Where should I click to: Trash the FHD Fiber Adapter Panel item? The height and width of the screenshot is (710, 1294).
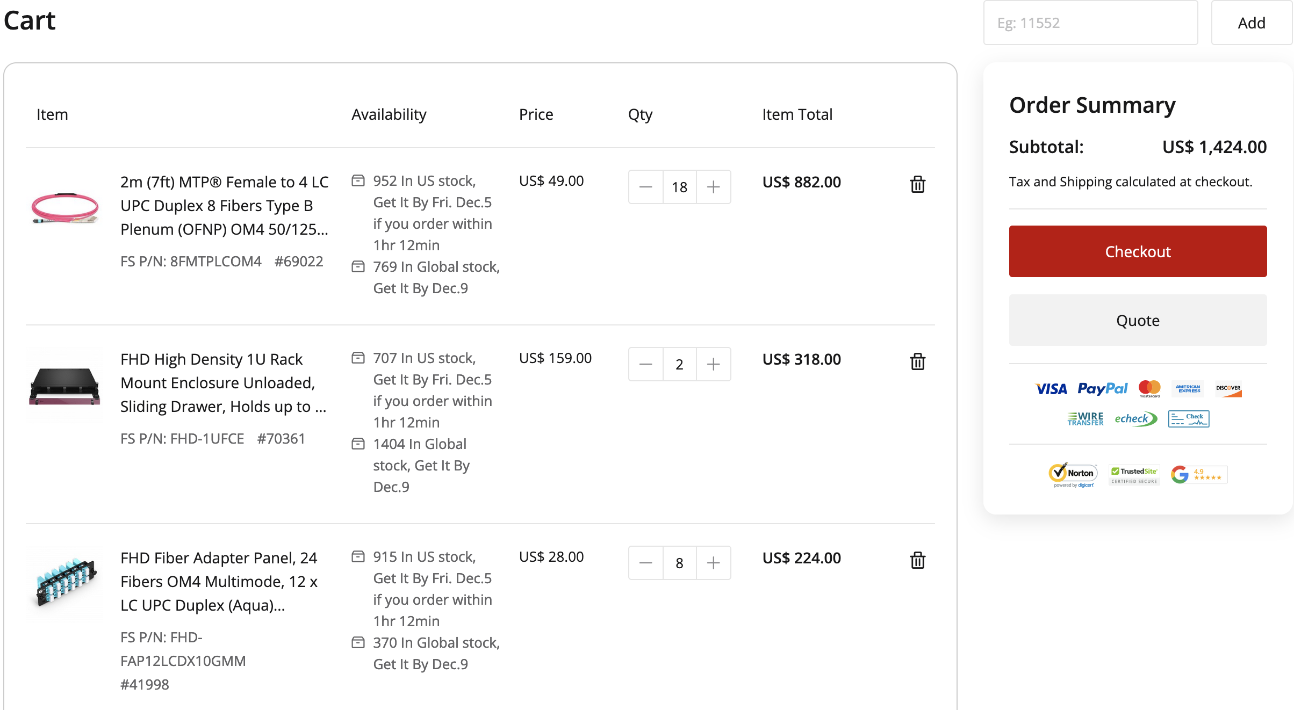[917, 560]
